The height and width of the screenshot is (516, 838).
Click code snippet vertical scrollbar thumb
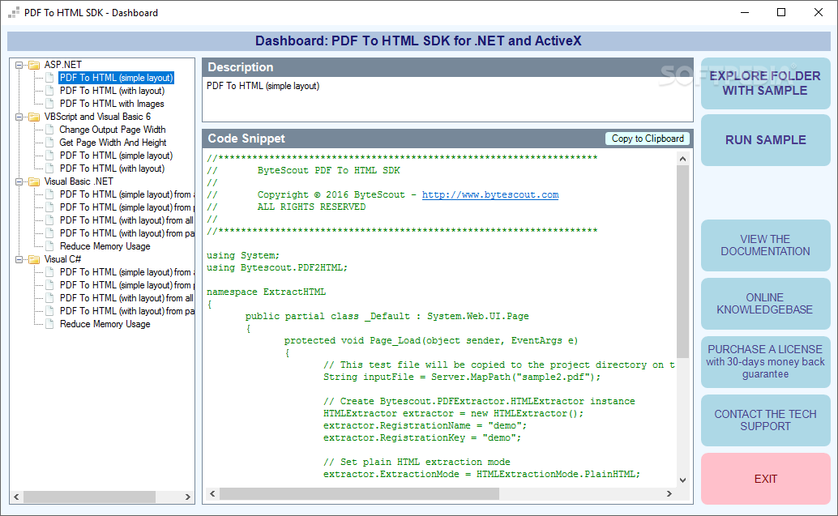coord(682,261)
